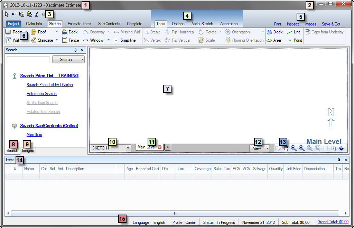This screenshot has height=228, width=354.
Task: Click the Grand Total link
Action: click(x=333, y=222)
